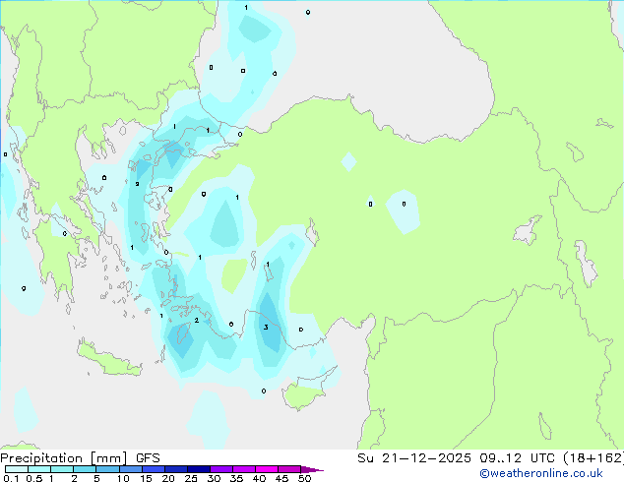Click the above-50 mm legend arrow tip
Image resolution: width=624 pixels, height=482 pixels.
pos(312,469)
